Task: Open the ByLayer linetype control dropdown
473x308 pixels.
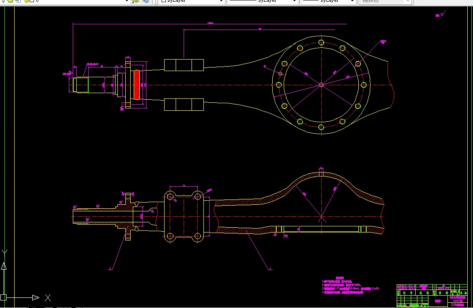Action: (x=263, y=1)
